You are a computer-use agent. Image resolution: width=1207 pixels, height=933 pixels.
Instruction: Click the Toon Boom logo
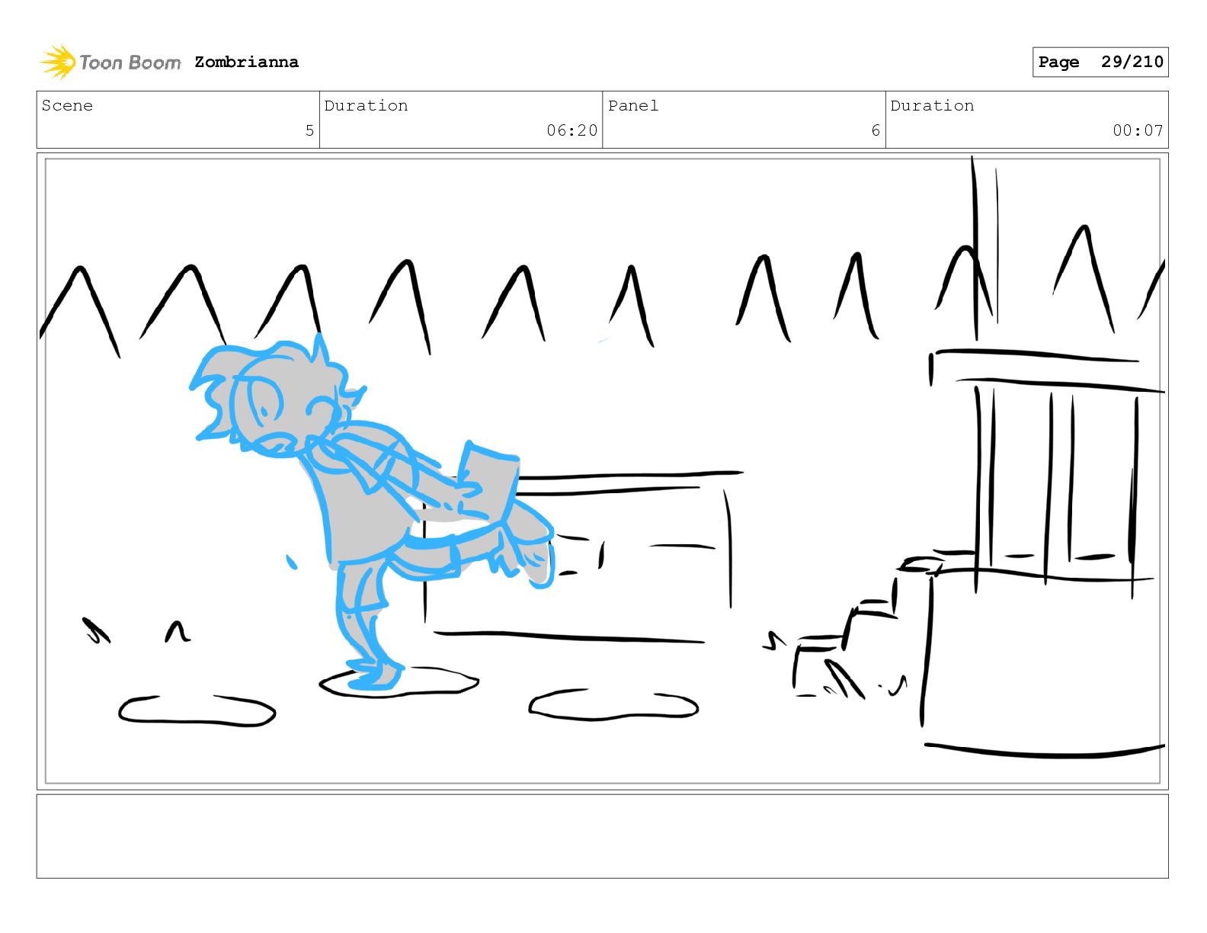tap(110, 62)
